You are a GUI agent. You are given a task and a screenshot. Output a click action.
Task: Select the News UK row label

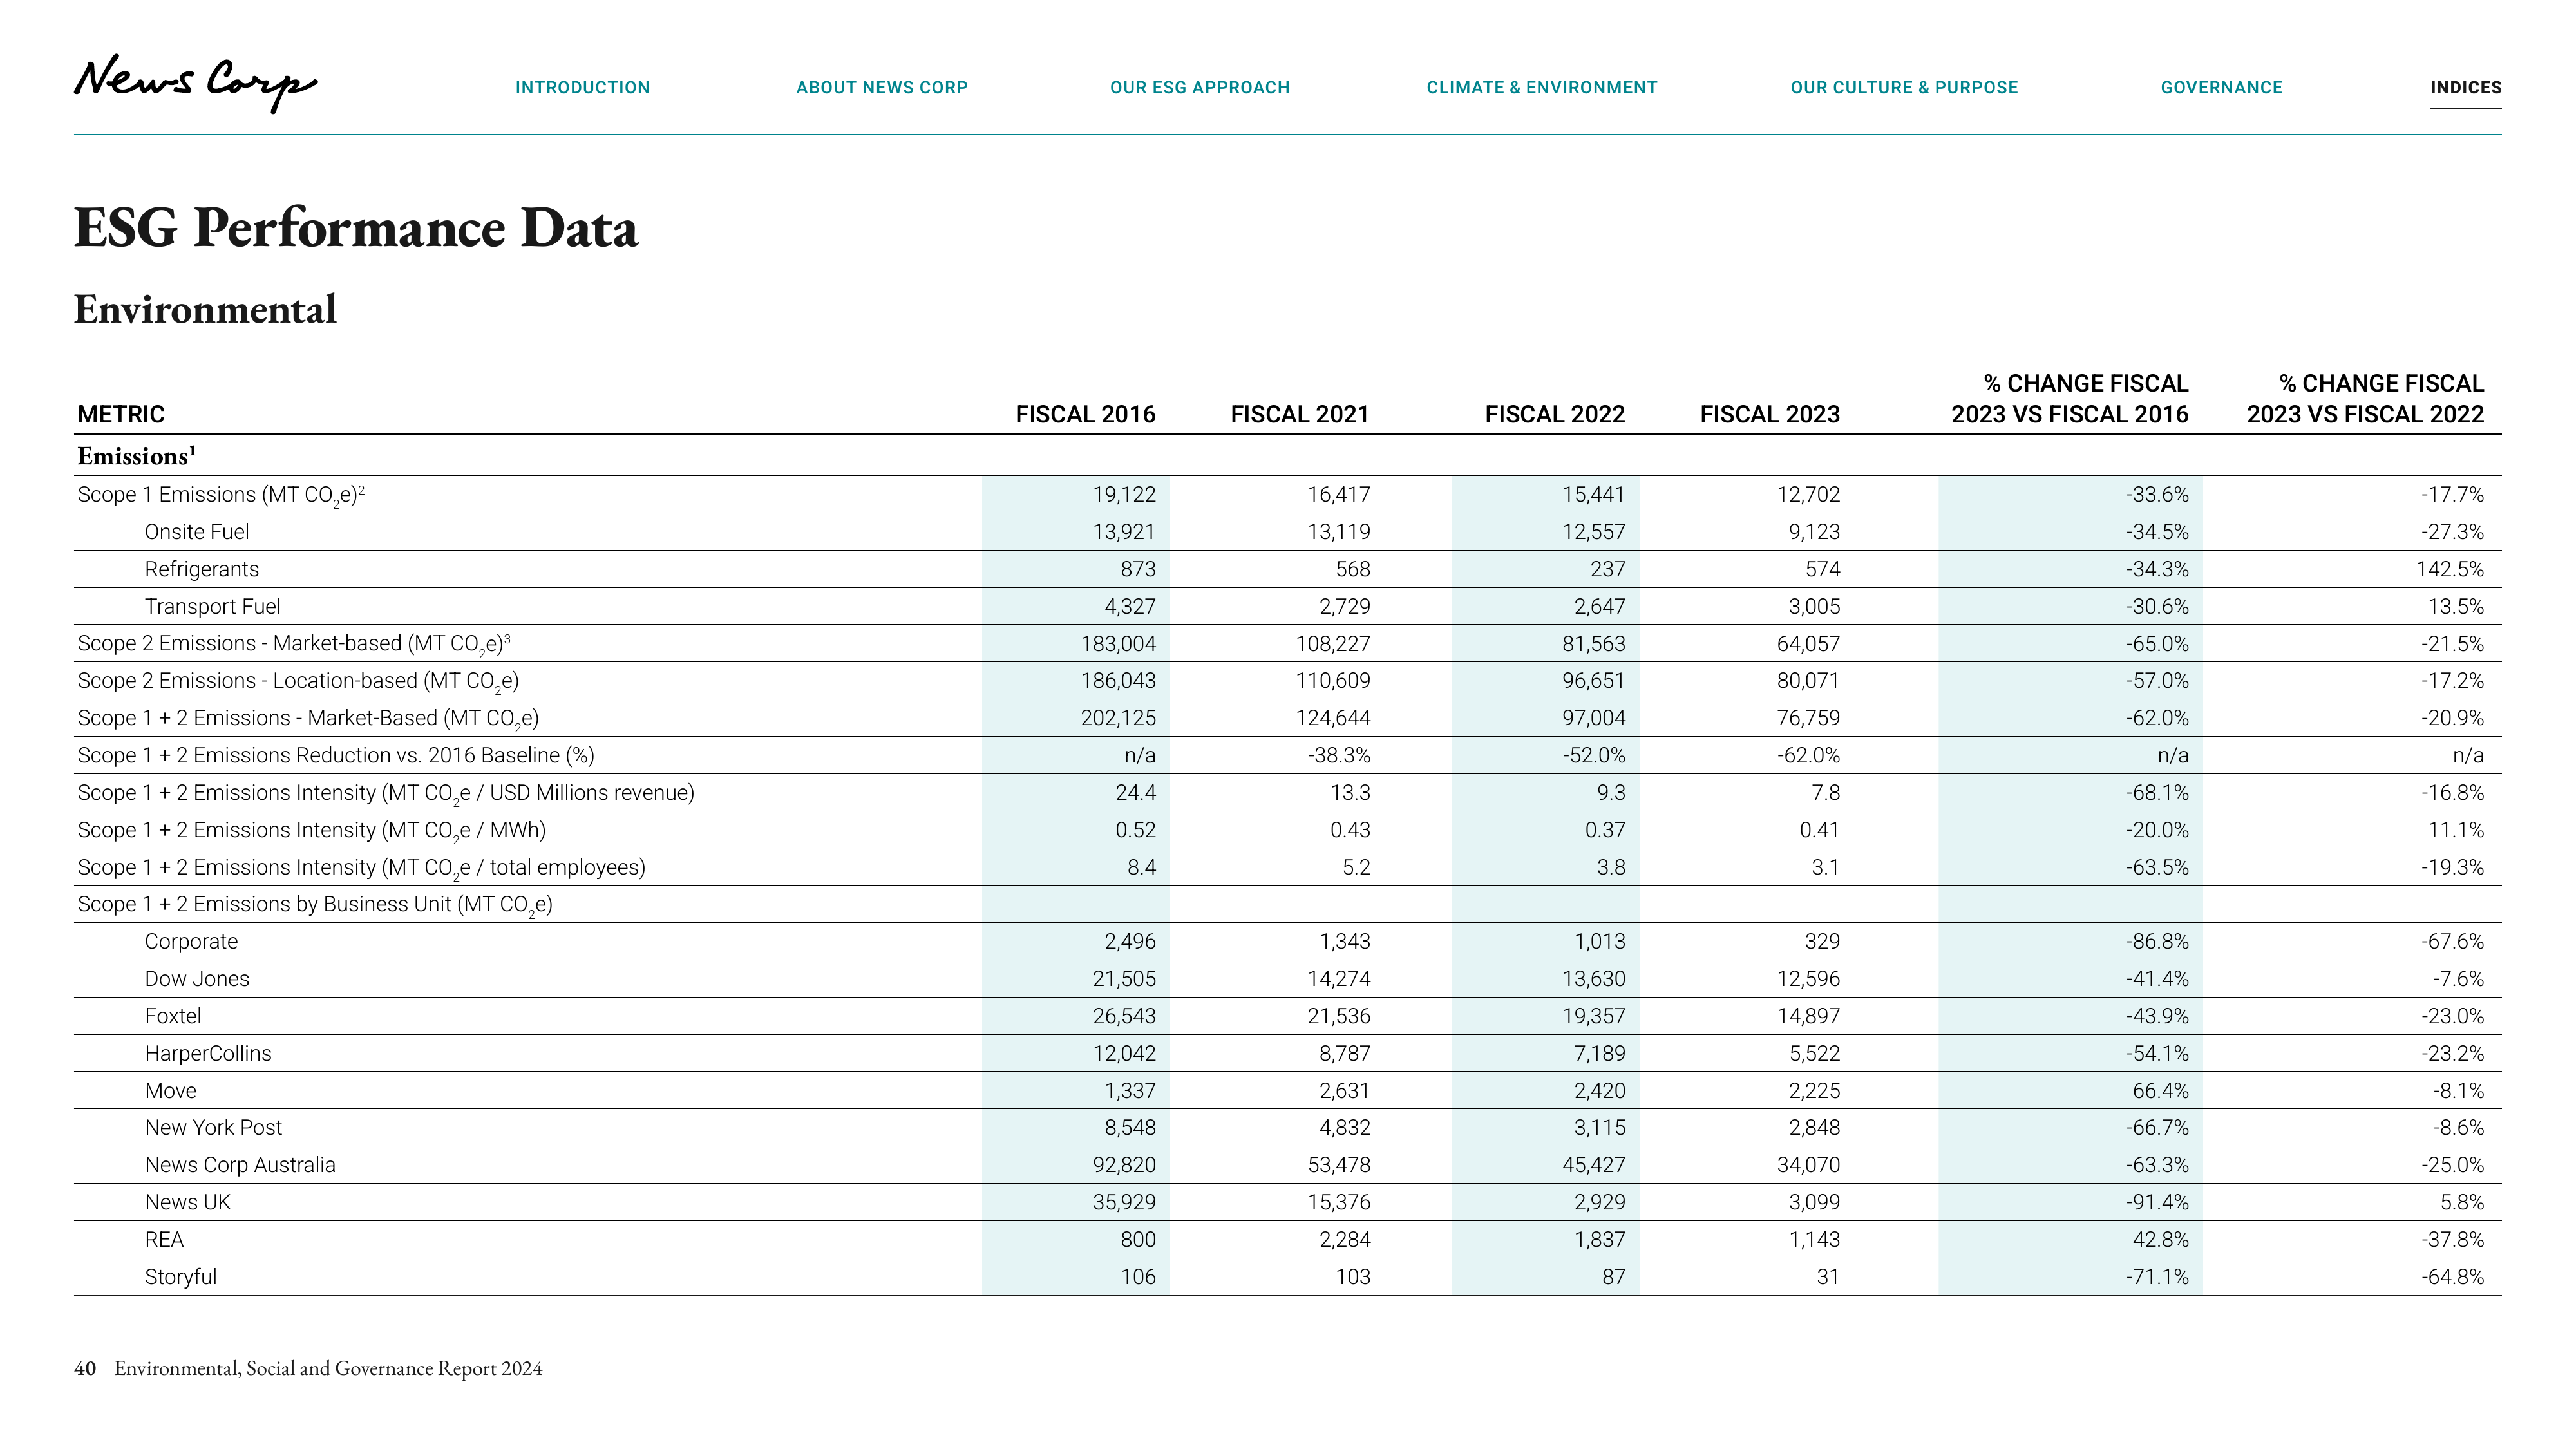click(188, 1202)
